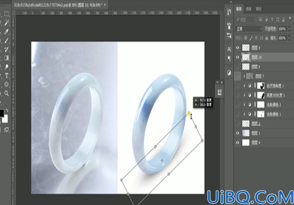Filter layers by shape layers
Image resolution: width=294 pixels, height=205 pixels.
(x=278, y=20)
